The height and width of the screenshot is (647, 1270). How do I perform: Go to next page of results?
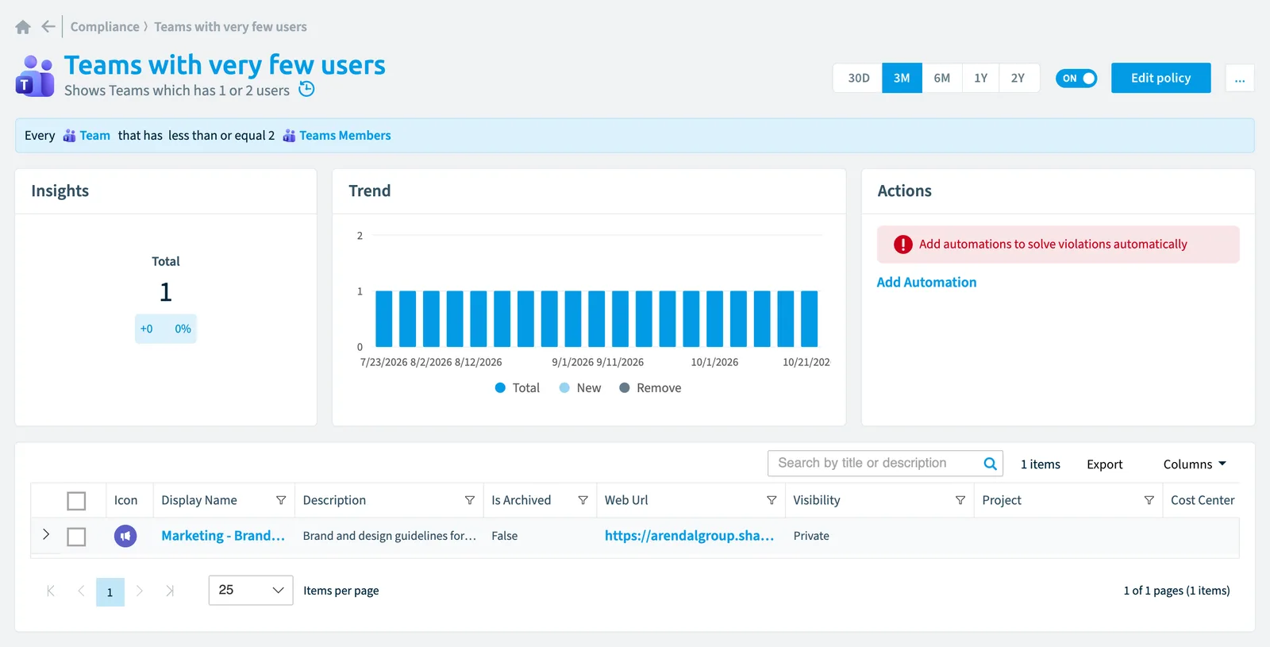(140, 591)
